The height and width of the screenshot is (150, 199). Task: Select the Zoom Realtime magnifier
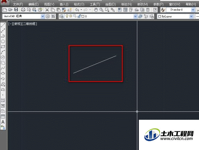(x=101, y=10)
